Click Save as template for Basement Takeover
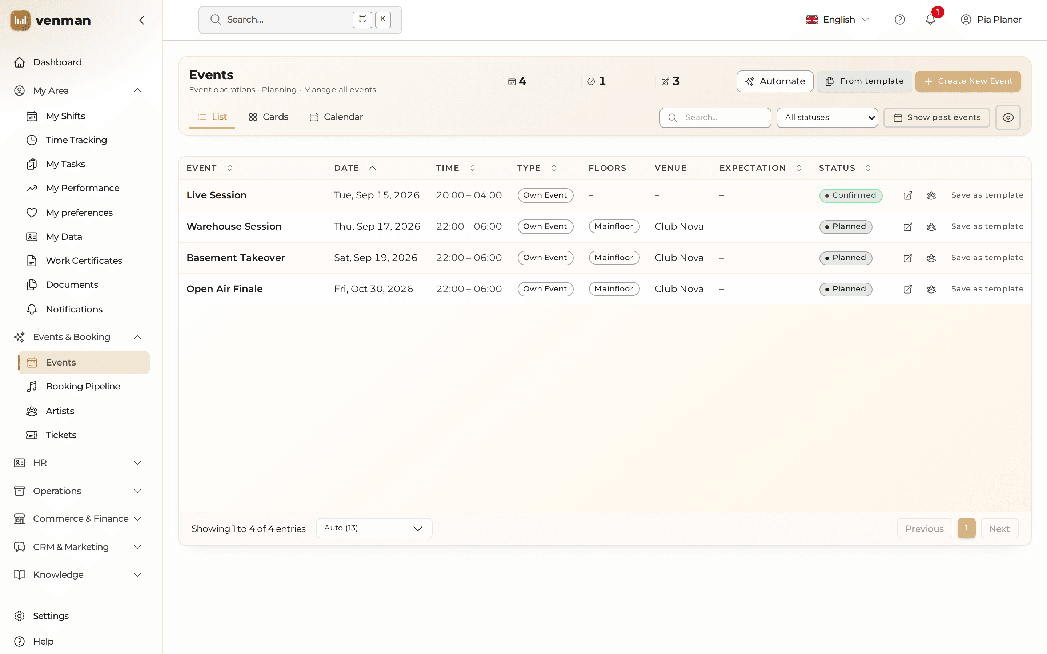1047x654 pixels. [x=987, y=258]
